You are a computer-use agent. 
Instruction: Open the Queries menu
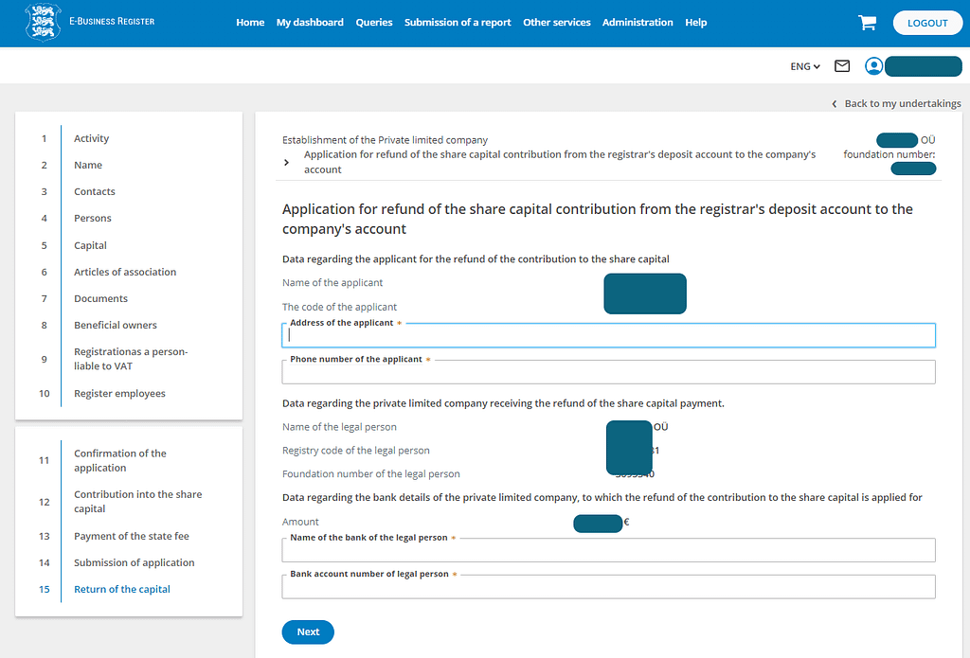(x=373, y=23)
